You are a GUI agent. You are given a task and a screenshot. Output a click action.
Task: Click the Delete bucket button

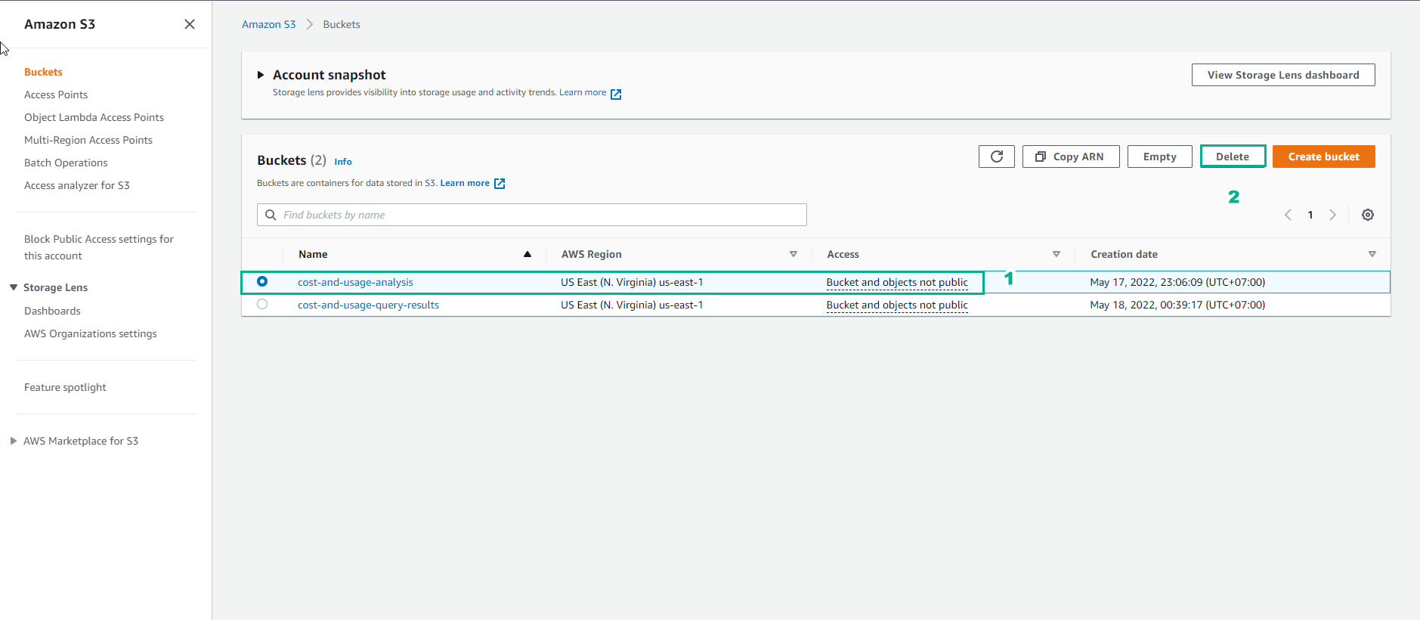1233,157
